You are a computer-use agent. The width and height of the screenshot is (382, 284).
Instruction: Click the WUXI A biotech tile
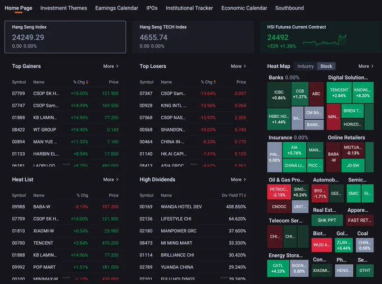click(321, 245)
